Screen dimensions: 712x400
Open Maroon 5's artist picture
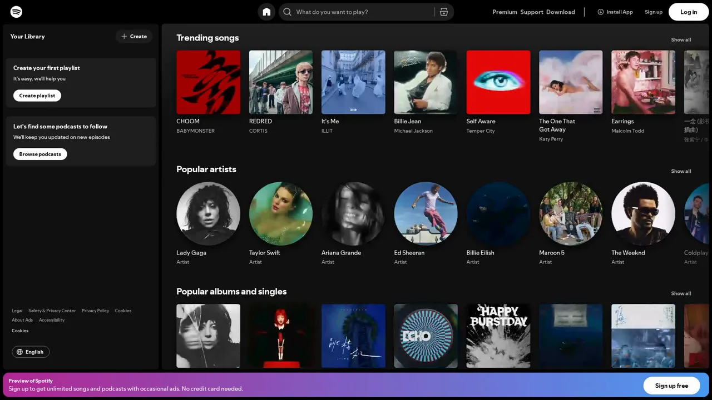coord(571,213)
